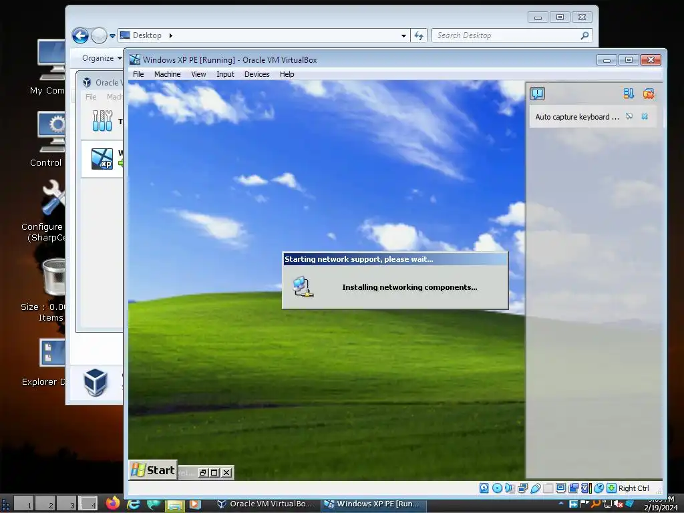Switch to virtual desktop 2
684x513 pixels.
pos(45,504)
